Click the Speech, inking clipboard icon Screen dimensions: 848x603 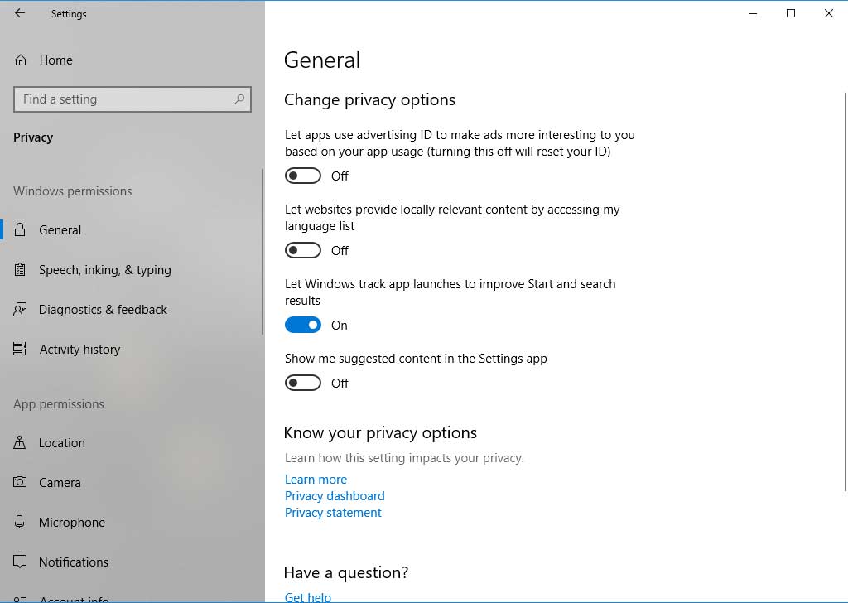20,269
